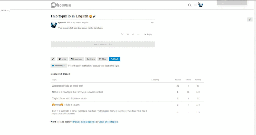Click the emoji beside the topic title
Screen dimensions: 256x135
(x=91, y=16)
